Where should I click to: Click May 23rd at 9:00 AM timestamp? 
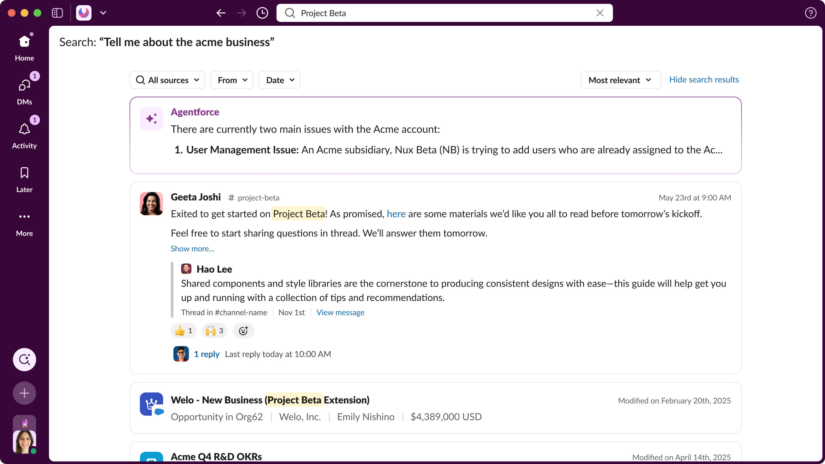(695, 198)
